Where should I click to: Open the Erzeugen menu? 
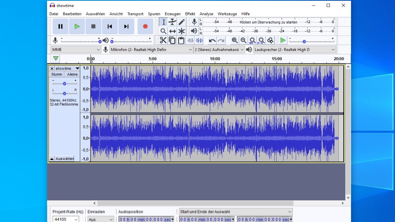[172, 14]
